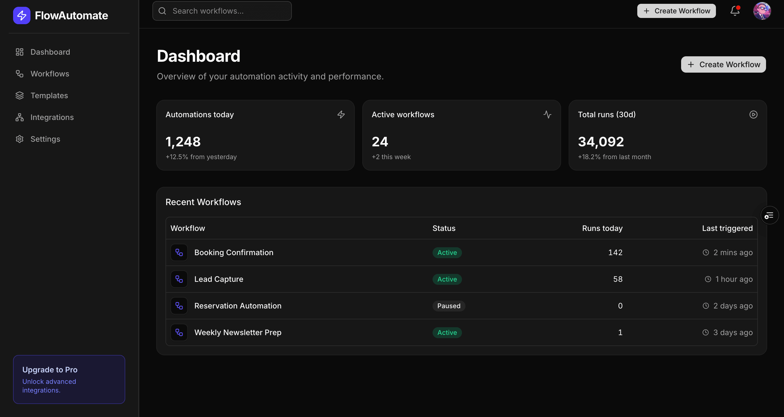Click the Reservation Automation workflow icon
This screenshot has height=417, width=784.
click(179, 306)
